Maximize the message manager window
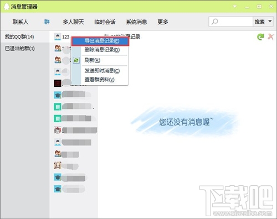 click(259, 7)
